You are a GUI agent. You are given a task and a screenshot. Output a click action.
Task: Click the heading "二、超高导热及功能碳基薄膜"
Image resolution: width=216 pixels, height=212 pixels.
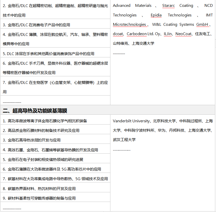pyautogui.click(x=35, y=111)
